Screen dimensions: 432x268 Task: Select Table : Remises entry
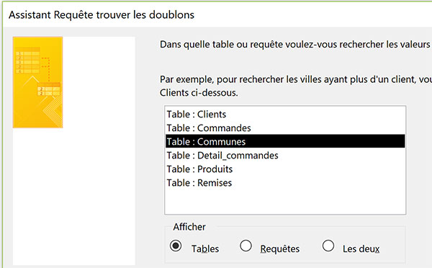tap(285, 183)
